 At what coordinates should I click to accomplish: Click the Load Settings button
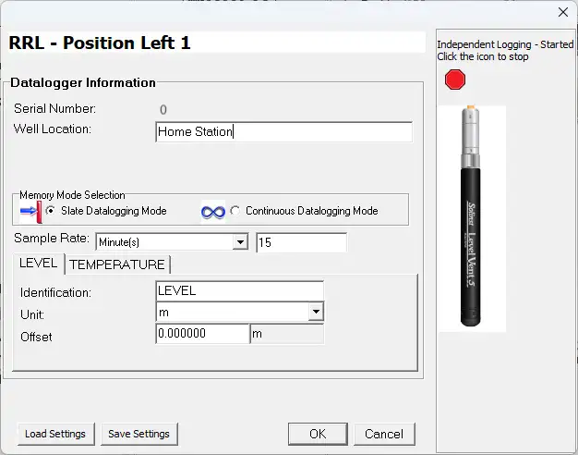[x=55, y=434]
